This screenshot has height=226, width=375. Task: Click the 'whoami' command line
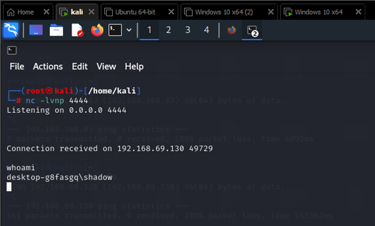[21, 168]
